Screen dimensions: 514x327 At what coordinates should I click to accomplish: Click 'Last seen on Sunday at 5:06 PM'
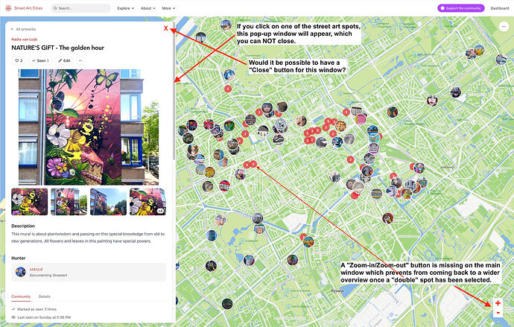pos(44,317)
